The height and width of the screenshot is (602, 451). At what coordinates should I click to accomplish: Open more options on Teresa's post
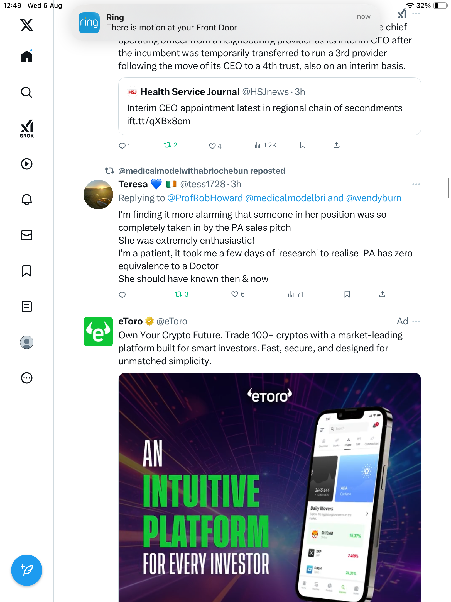416,184
